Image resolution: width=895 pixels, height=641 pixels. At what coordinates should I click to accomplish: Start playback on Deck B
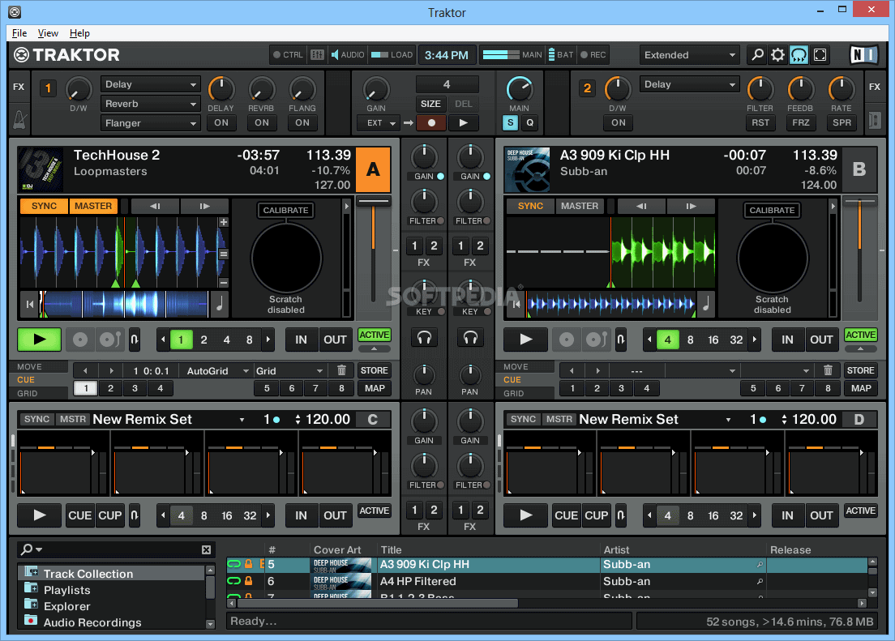pyautogui.click(x=525, y=340)
